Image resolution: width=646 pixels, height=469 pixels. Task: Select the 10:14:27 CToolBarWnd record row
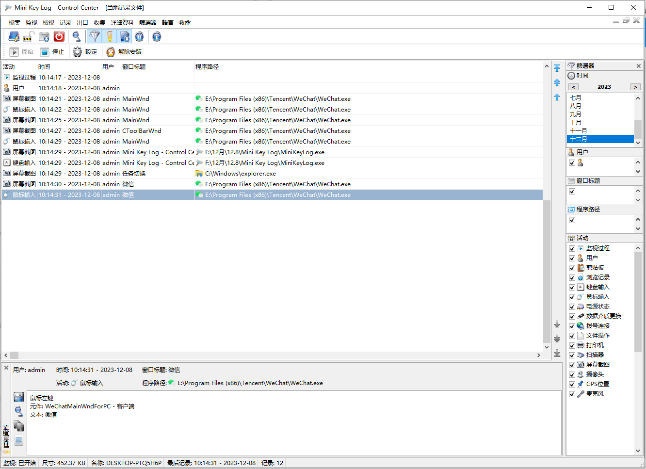click(272, 131)
